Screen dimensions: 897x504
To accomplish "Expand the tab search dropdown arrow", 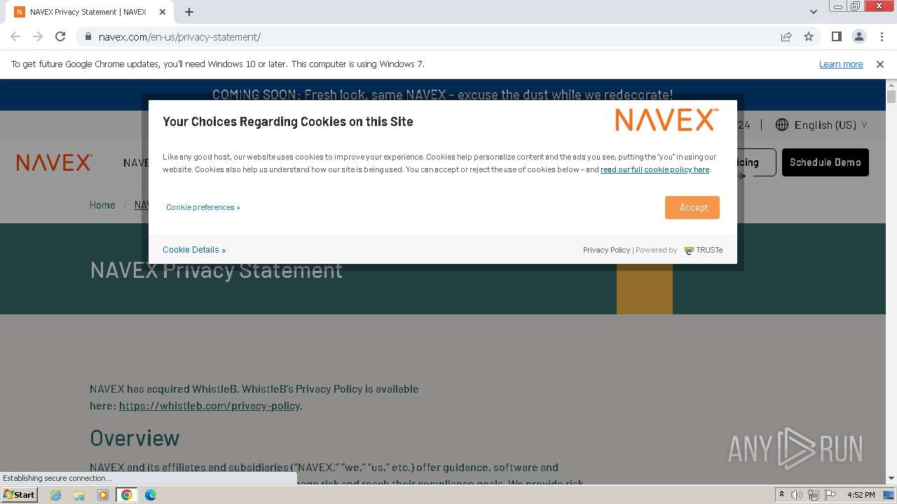I will click(x=814, y=12).
